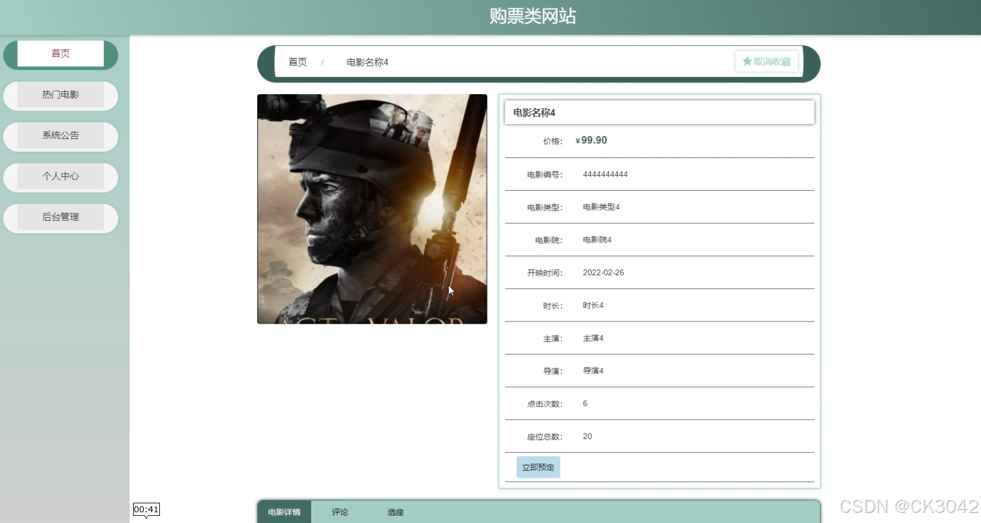The width and height of the screenshot is (981, 523).
Task: Click the 电影编号 label
Action: click(545, 175)
